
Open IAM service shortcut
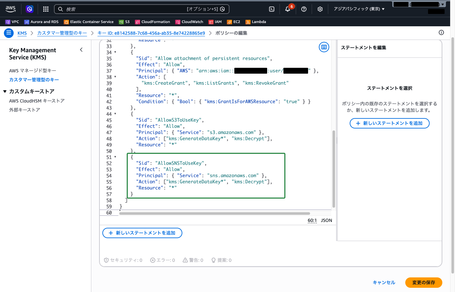pyautogui.click(x=215, y=22)
